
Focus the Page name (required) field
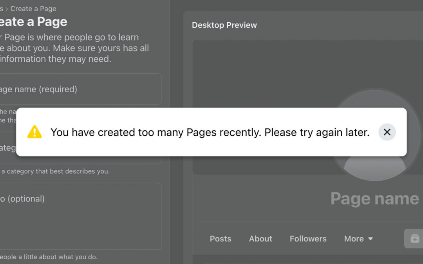(78, 89)
